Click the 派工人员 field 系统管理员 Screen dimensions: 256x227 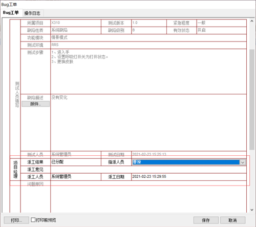click(x=76, y=177)
